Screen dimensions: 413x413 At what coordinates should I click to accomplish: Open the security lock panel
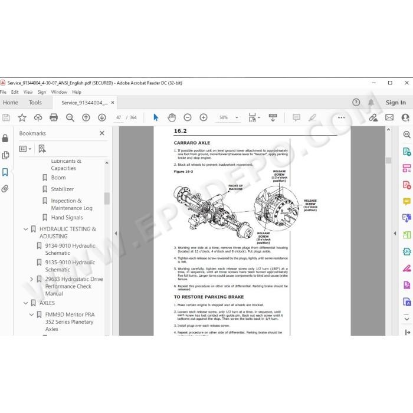point(5,138)
